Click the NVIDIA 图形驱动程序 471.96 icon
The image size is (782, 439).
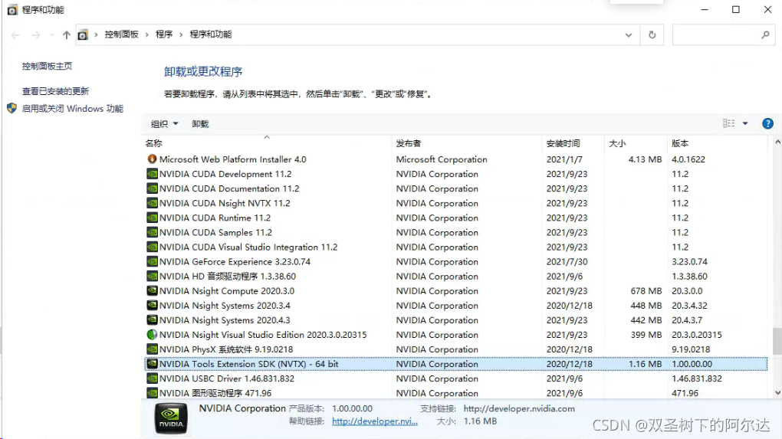click(x=152, y=393)
